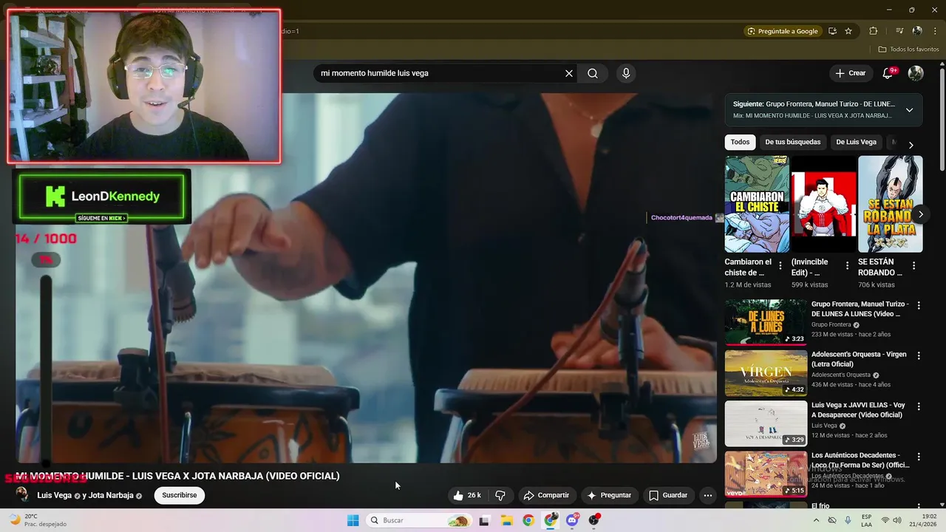The width and height of the screenshot is (946, 532).
Task: Open Chrome profile avatar
Action: 917,31
